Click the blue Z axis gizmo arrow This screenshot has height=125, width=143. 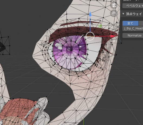(90, 14)
